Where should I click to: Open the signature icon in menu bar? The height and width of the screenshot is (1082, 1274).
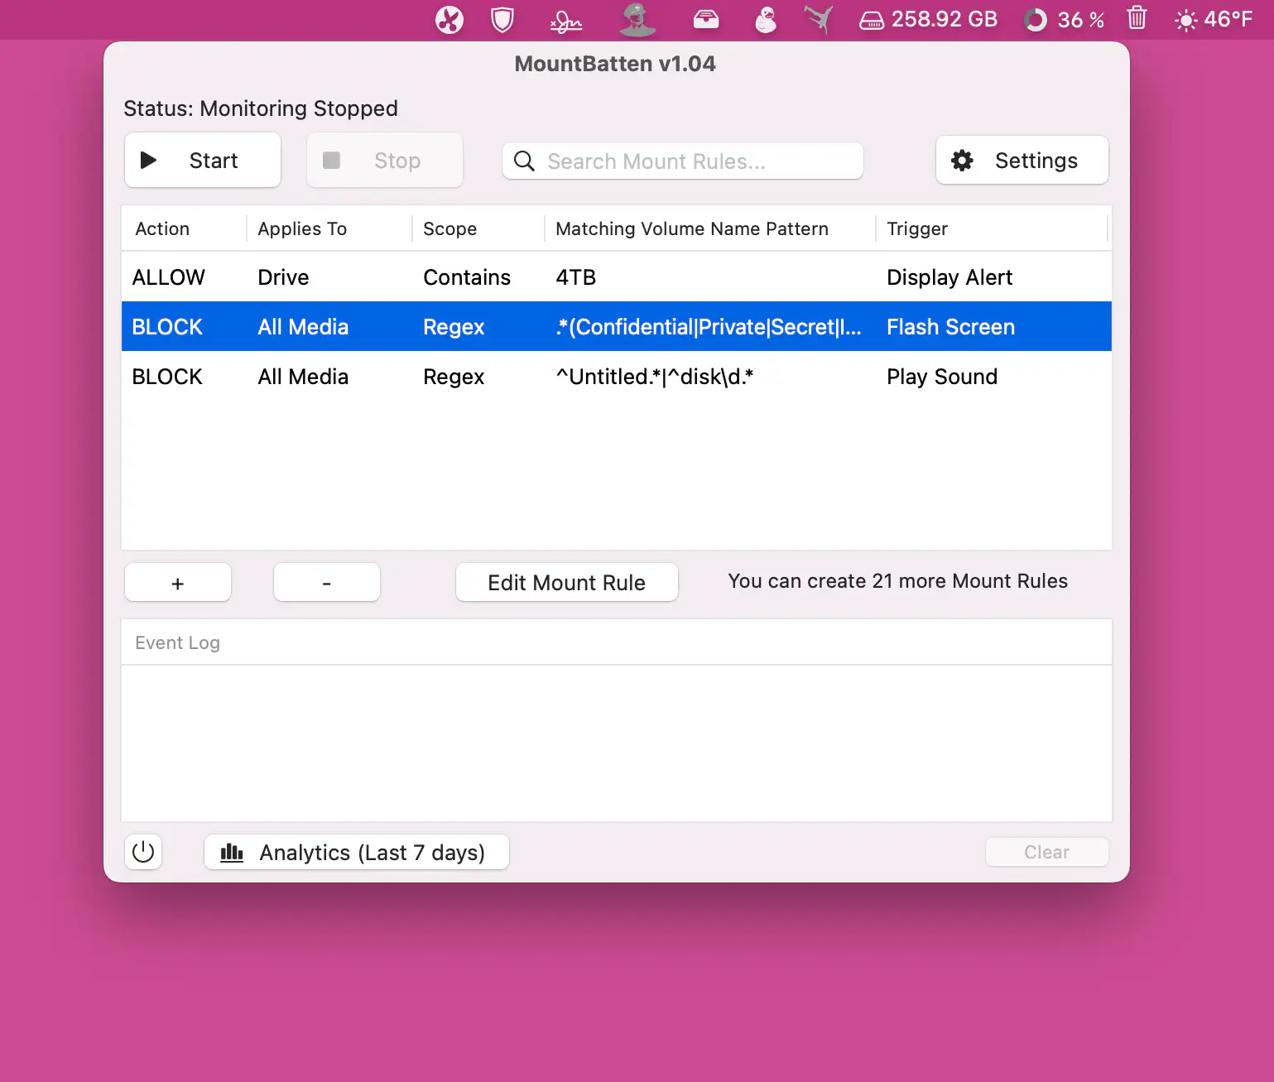(x=566, y=21)
